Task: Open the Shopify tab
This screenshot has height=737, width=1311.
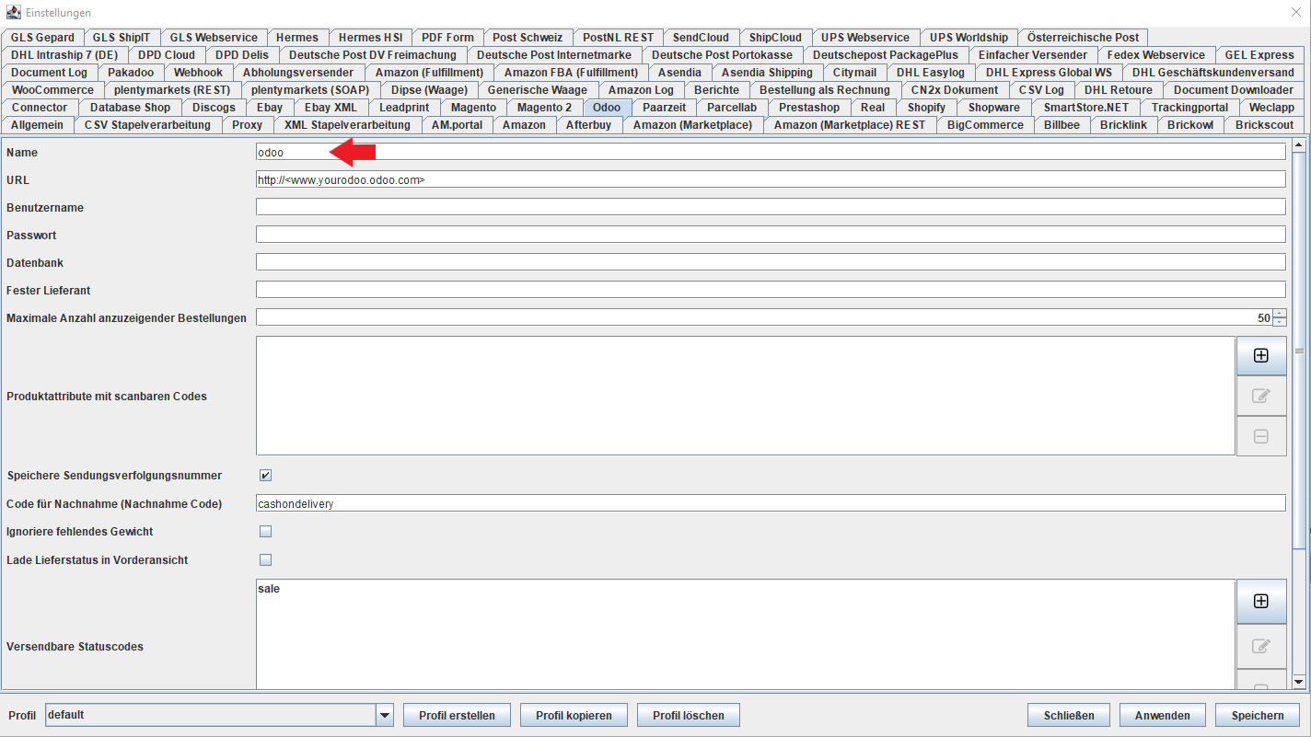Action: (926, 108)
